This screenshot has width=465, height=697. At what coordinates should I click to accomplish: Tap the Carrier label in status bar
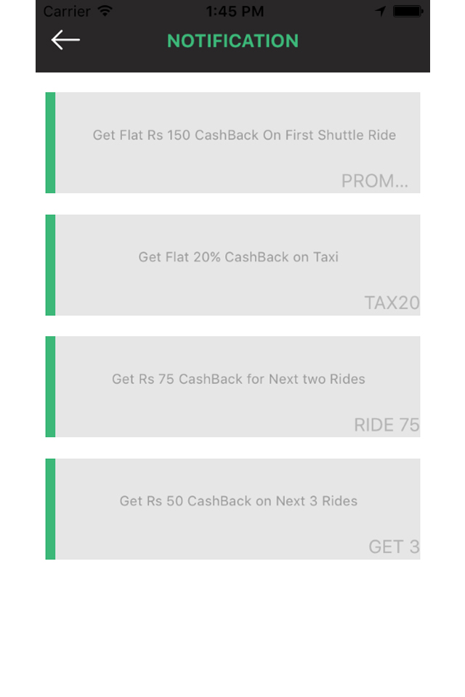click(67, 11)
